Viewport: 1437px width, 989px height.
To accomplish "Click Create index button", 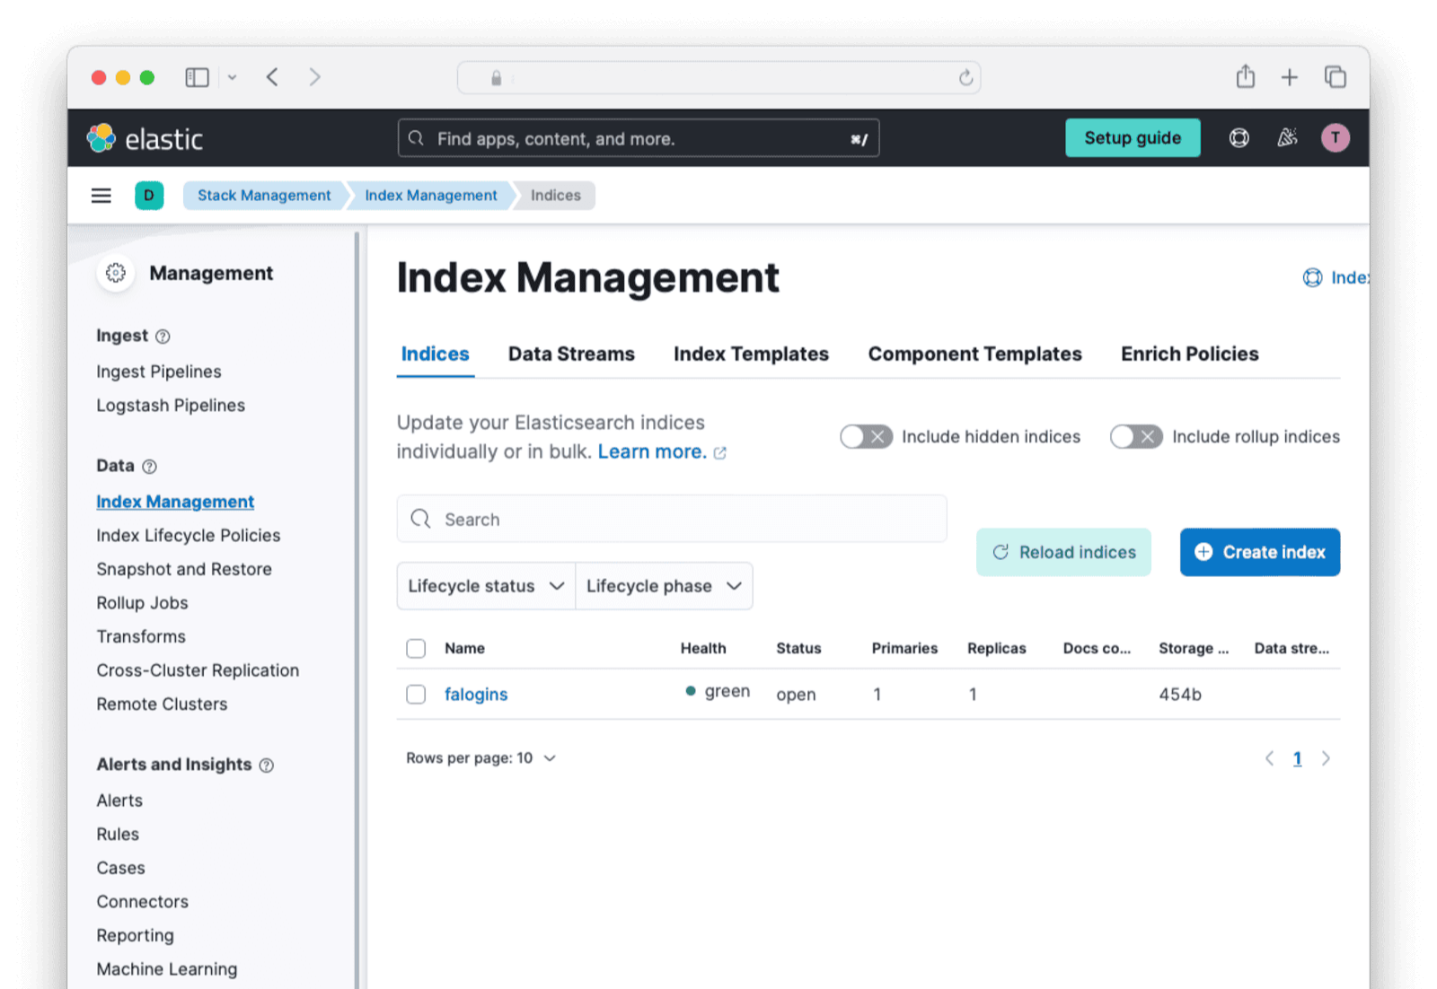I will 1260,552.
